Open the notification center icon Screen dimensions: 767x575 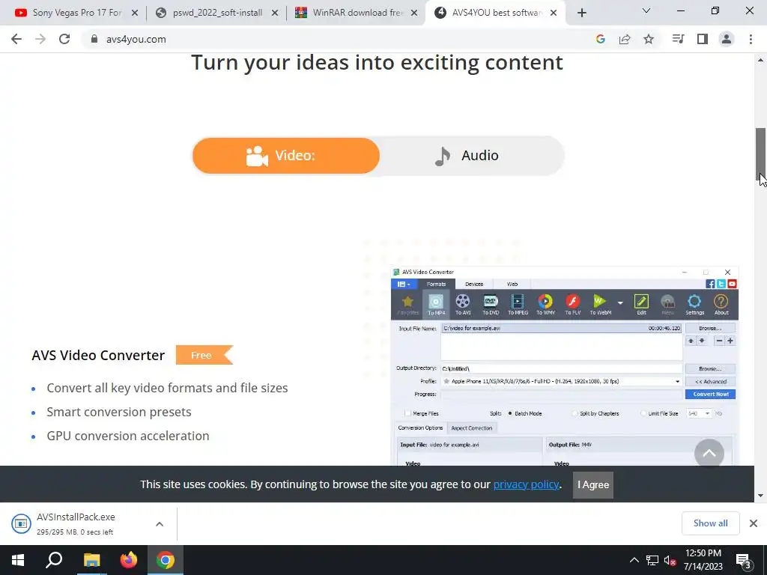click(x=743, y=561)
